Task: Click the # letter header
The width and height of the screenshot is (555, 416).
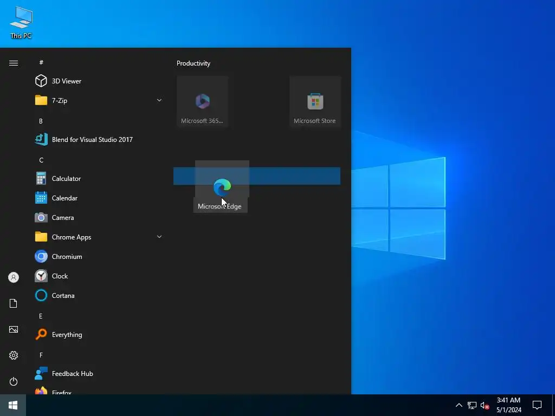Action: pyautogui.click(x=41, y=62)
